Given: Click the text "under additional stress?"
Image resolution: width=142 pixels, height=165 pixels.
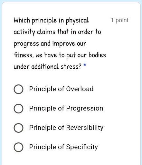Looking at the screenshot, I should tap(48, 67).
